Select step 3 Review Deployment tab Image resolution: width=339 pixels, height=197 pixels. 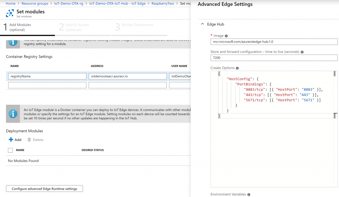pos(139,27)
